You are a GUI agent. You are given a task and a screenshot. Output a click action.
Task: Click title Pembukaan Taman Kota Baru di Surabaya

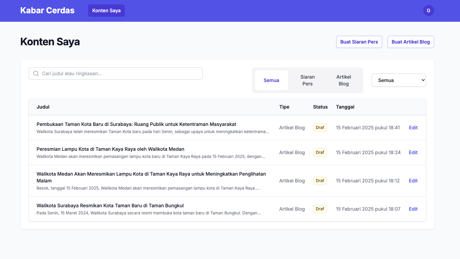tap(136, 124)
